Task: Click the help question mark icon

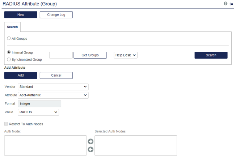Action: click(x=226, y=4)
